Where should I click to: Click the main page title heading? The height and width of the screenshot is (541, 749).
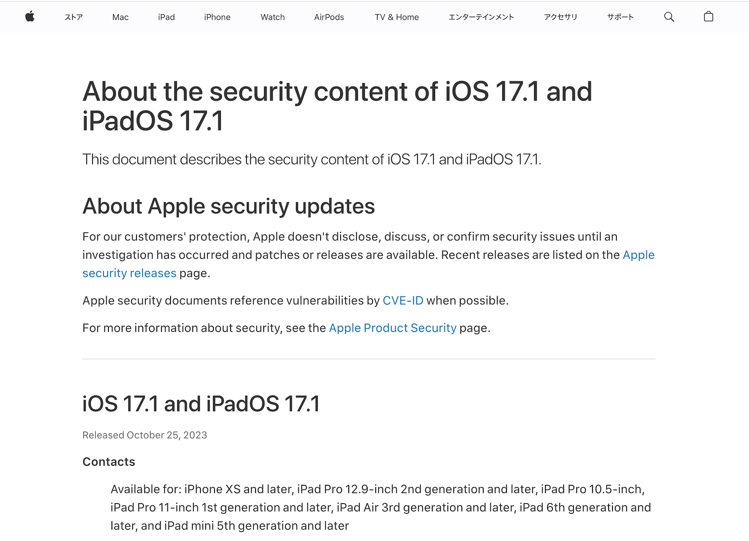point(337,106)
